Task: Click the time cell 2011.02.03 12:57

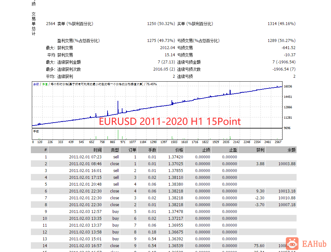Action: [x=85, y=211]
